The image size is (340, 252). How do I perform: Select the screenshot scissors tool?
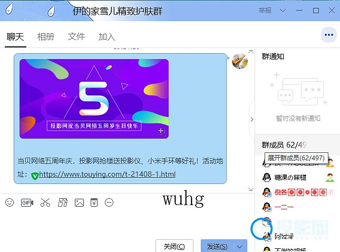pyautogui.click(x=45, y=202)
